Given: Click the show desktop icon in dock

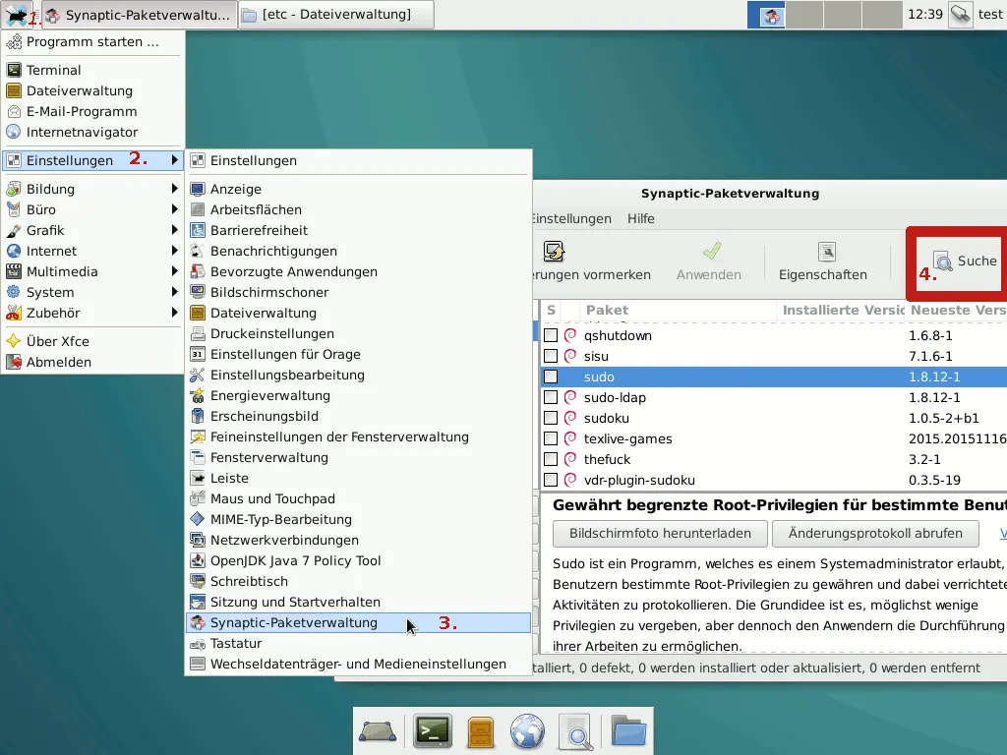Looking at the screenshot, I should tap(378, 731).
